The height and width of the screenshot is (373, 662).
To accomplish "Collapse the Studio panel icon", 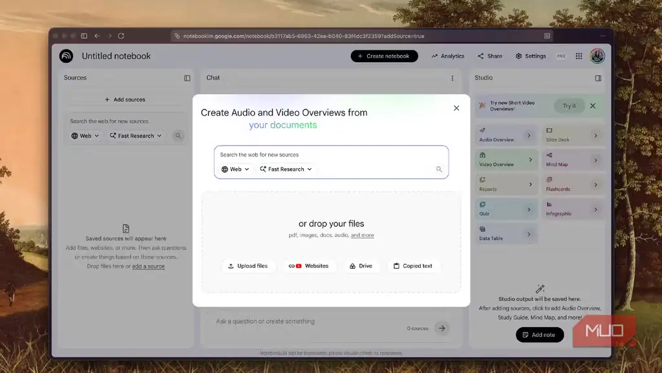I will click(x=598, y=78).
